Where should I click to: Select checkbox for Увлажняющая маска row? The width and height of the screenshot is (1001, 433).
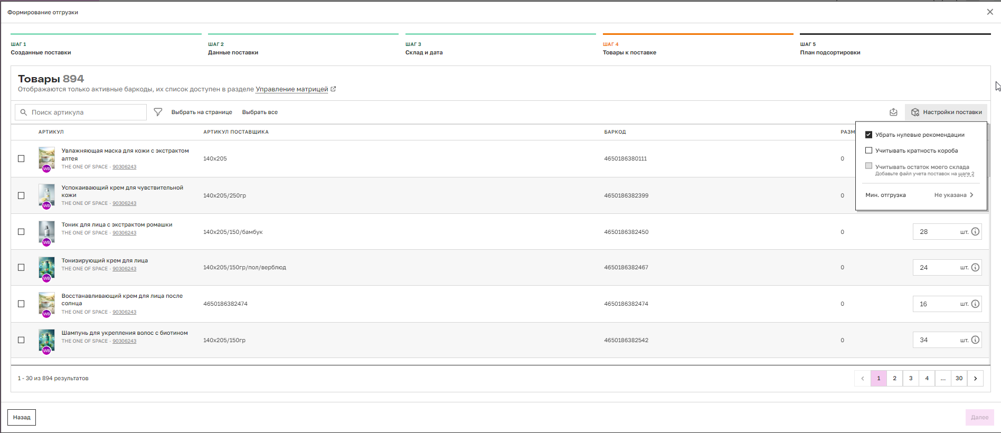[21, 158]
